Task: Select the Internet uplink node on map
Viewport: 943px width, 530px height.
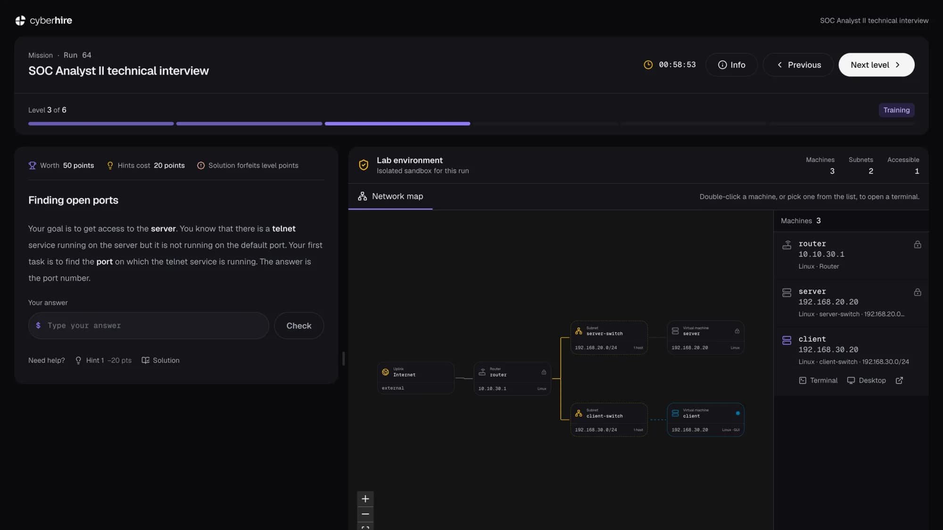Action: tap(416, 378)
